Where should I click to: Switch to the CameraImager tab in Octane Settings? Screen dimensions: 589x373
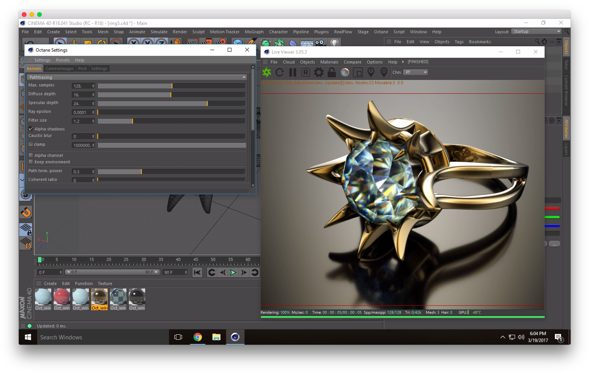(x=59, y=68)
